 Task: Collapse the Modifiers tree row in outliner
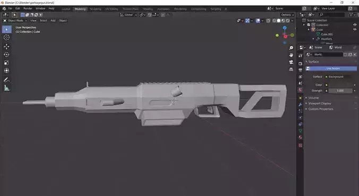tap(313, 39)
